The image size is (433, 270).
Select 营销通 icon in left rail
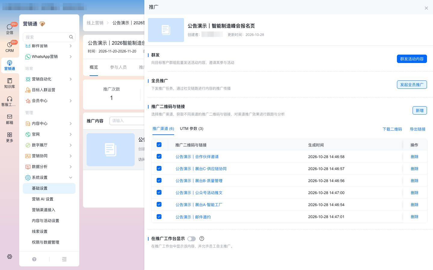10,63
